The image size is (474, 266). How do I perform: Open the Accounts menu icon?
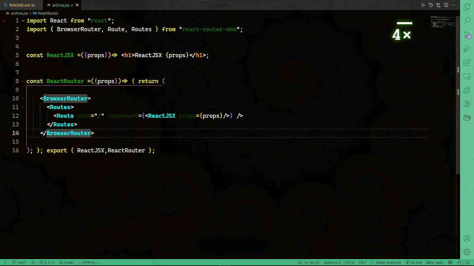point(467,238)
